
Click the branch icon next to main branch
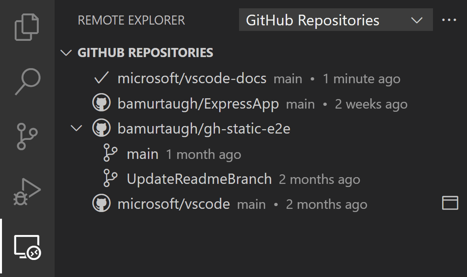(111, 154)
